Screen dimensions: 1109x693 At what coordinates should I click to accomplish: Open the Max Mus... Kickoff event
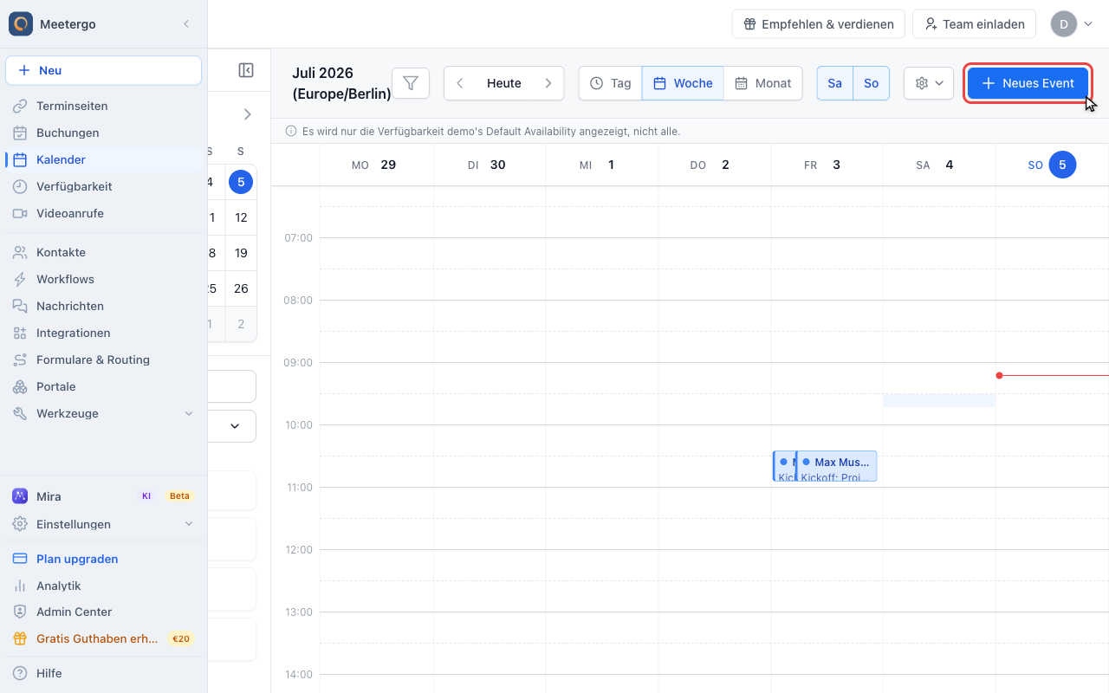837,466
